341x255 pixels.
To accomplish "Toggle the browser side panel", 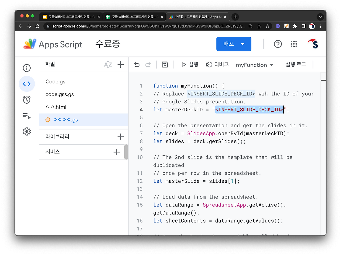I will pyautogui.click(x=303, y=26).
